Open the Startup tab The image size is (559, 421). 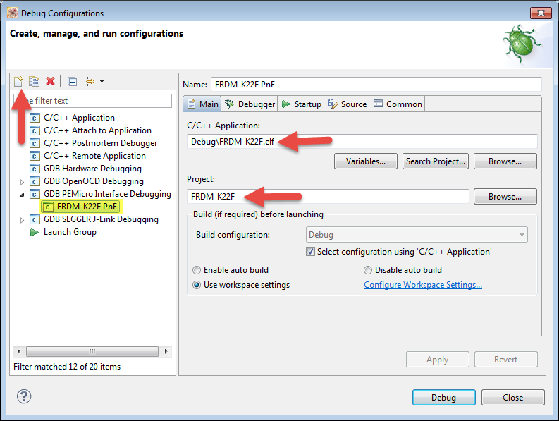301,104
